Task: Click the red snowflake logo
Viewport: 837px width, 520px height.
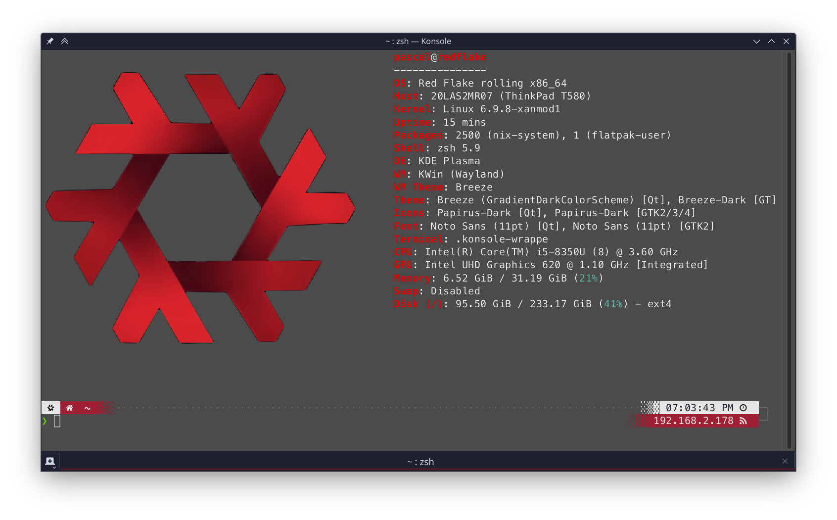Action: coord(200,208)
